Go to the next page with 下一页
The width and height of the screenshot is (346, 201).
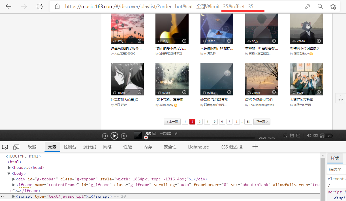(262, 122)
